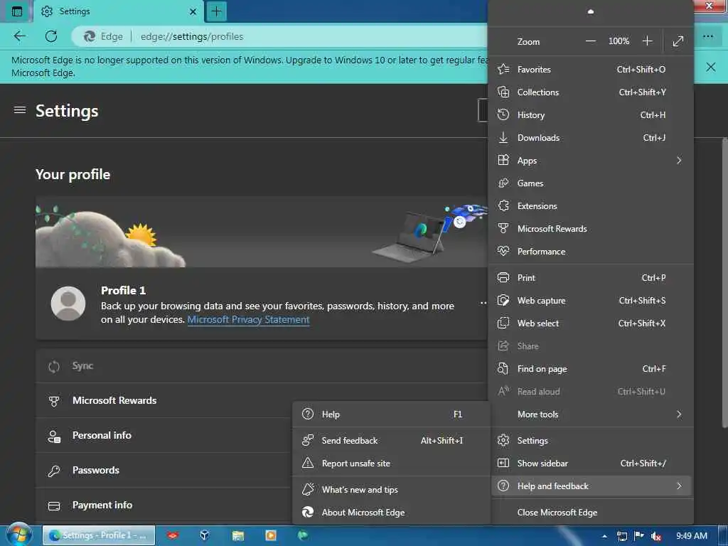Close the Settings tab
This screenshot has width=728, height=546.
(193, 11)
